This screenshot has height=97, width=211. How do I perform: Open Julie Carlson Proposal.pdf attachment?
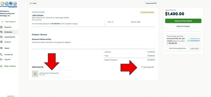[52, 74]
